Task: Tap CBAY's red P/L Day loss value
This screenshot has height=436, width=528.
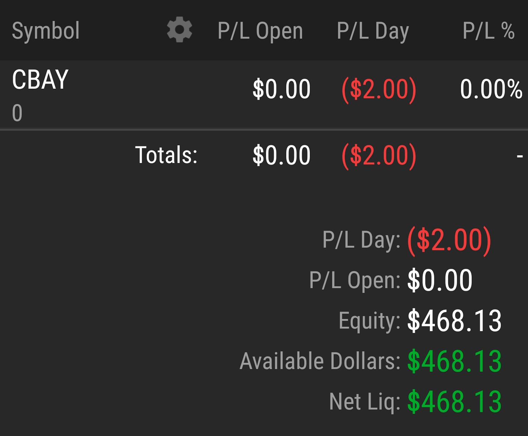Action: (x=379, y=89)
